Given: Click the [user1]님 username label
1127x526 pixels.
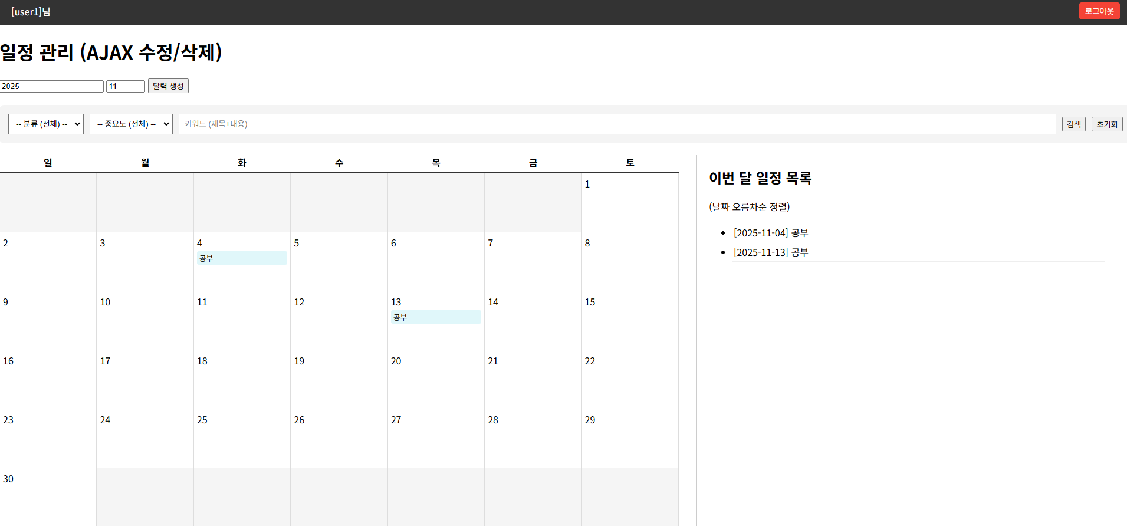Looking at the screenshot, I should pos(31,12).
